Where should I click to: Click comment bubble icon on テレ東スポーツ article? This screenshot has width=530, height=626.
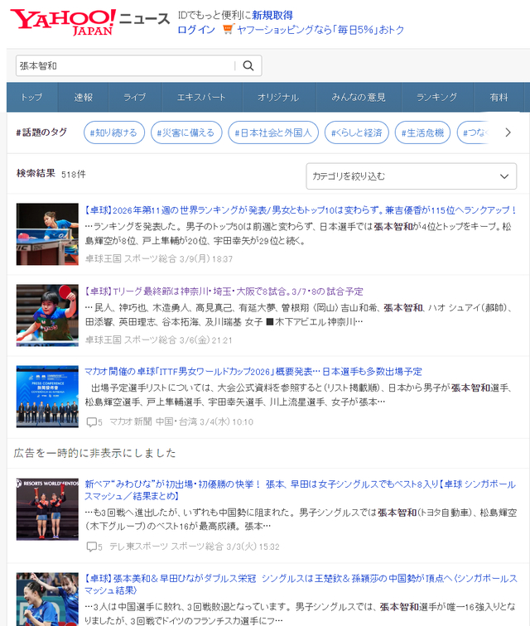(x=91, y=547)
